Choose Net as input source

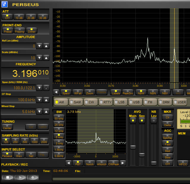(31, 155)
